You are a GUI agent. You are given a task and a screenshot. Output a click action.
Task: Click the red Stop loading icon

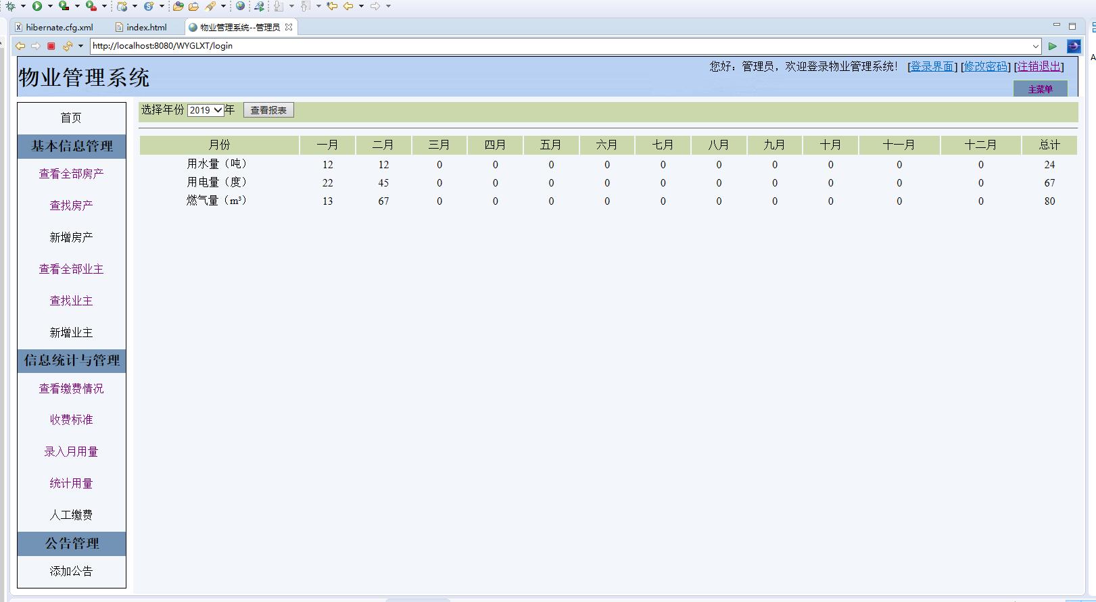51,46
